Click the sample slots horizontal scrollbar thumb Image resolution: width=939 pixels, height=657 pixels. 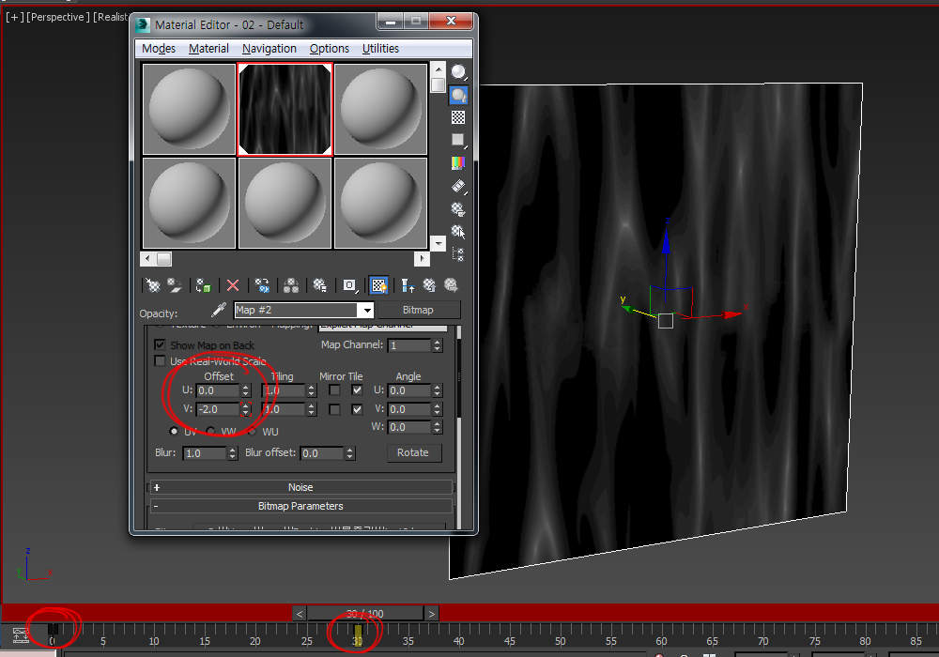(x=164, y=259)
